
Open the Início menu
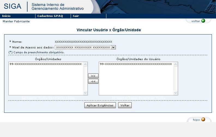(6, 16)
